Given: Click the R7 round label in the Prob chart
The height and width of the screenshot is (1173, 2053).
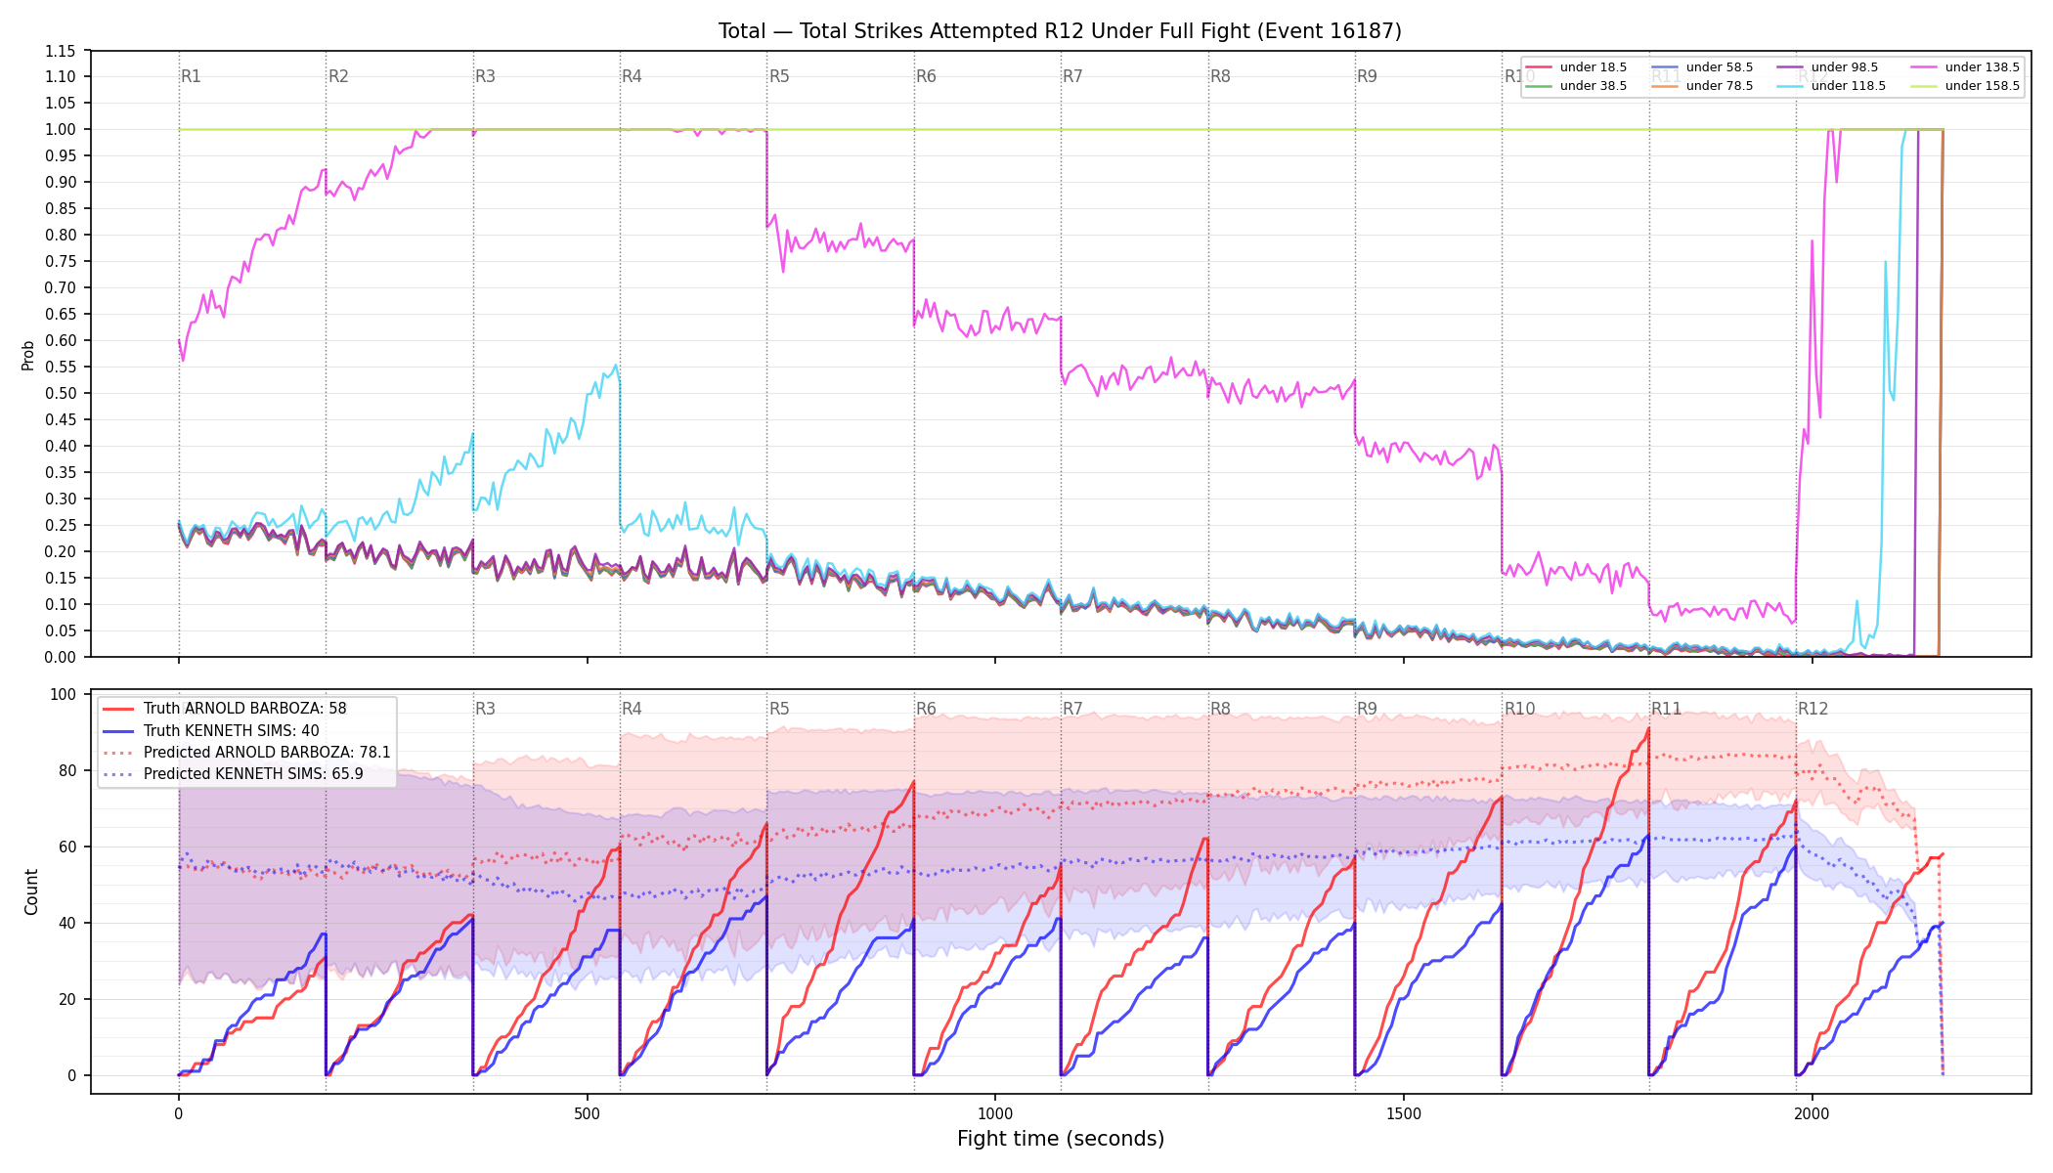Looking at the screenshot, I should [1072, 76].
